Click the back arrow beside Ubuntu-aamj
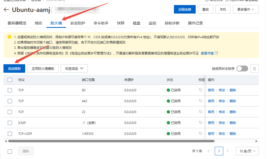 pos(6,10)
